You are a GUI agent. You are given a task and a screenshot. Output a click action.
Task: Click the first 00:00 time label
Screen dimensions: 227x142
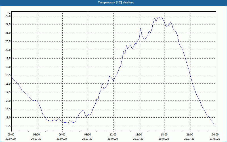11,135
